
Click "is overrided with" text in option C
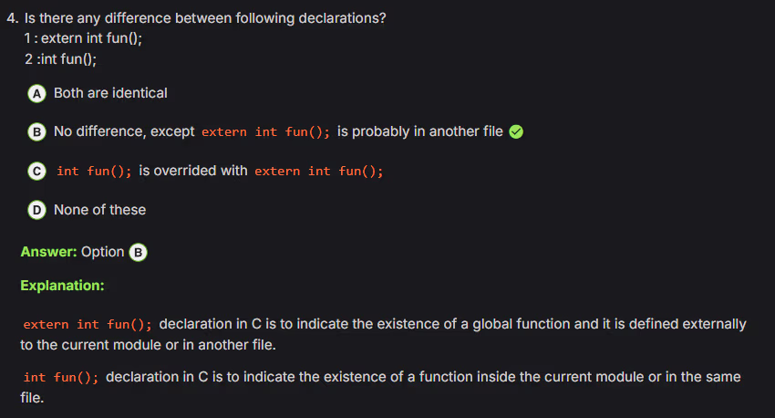tap(192, 171)
